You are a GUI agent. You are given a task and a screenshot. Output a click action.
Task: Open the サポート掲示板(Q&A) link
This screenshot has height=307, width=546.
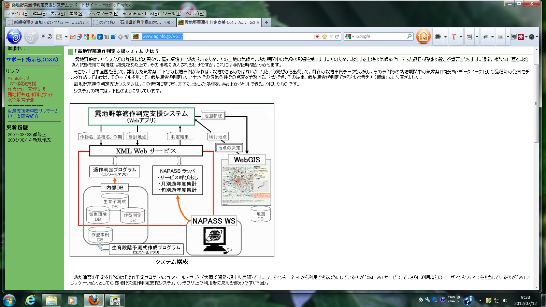pos(32,59)
